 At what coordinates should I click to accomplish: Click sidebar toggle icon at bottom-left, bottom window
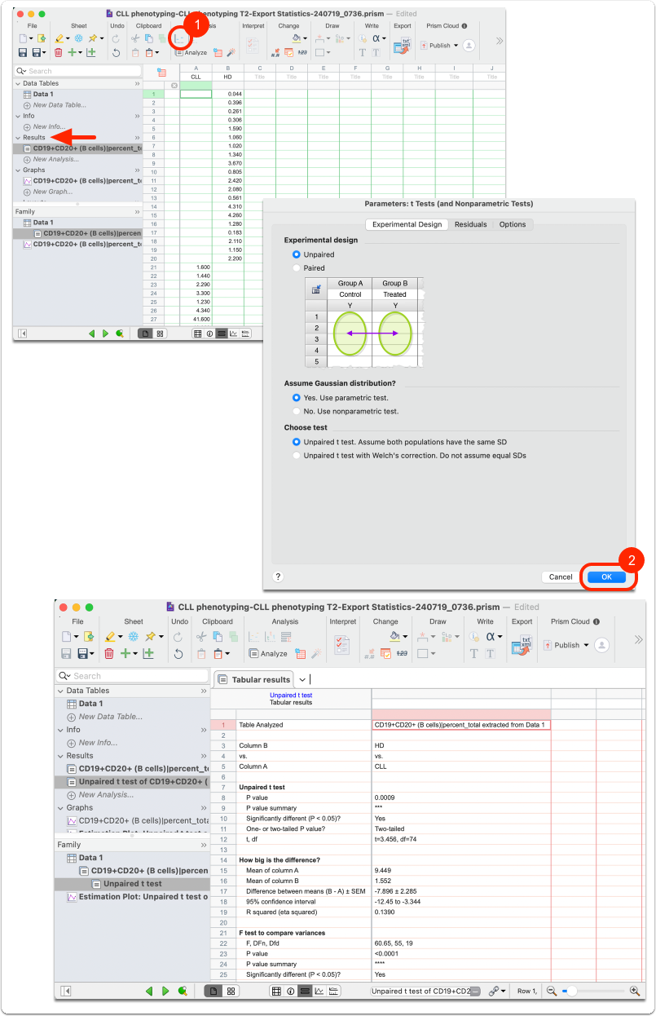[x=66, y=991]
